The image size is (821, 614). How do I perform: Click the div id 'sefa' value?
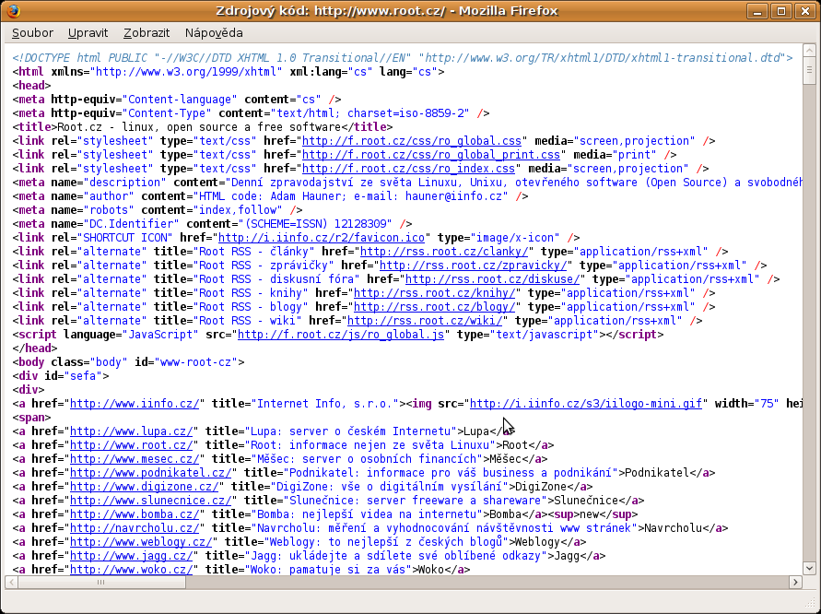pyautogui.click(x=83, y=375)
